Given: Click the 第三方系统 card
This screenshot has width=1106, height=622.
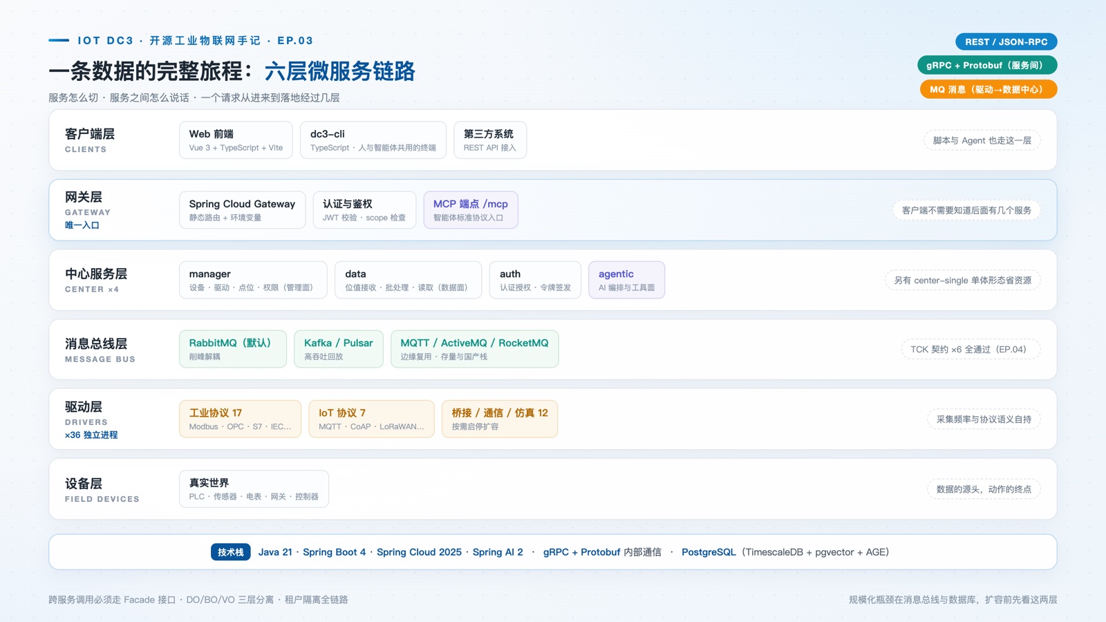Looking at the screenshot, I should (x=490, y=140).
